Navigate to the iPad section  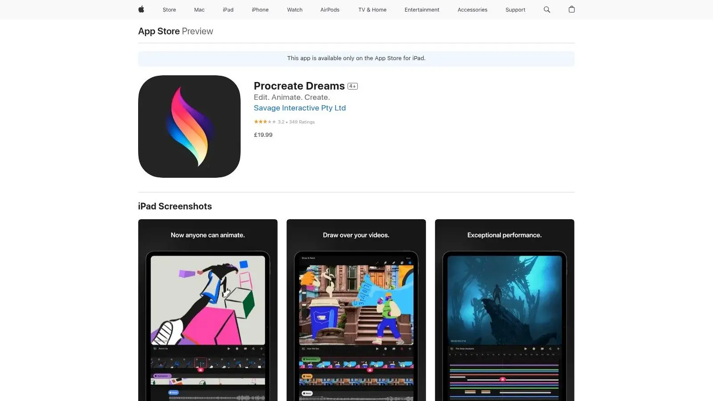tap(228, 9)
